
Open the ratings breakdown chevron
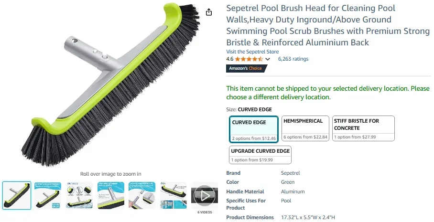pyautogui.click(x=268, y=59)
